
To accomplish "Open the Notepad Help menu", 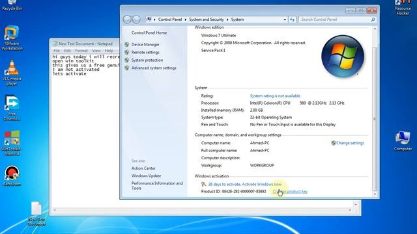I will click(x=109, y=51).
